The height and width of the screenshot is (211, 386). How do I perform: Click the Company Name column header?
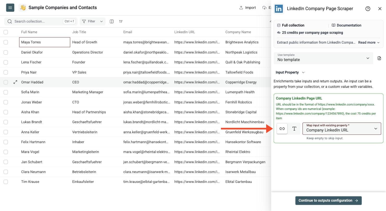pyautogui.click(x=238, y=32)
